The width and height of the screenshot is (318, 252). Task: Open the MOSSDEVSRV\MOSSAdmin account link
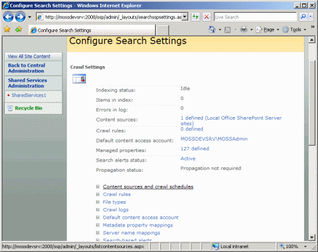pos(214,139)
